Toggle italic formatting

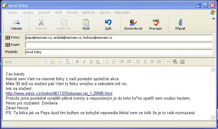pyautogui.click(x=84, y=62)
